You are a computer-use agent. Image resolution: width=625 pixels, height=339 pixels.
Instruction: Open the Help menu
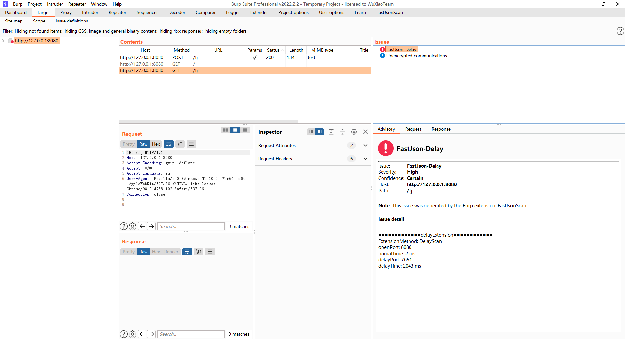[x=117, y=4]
